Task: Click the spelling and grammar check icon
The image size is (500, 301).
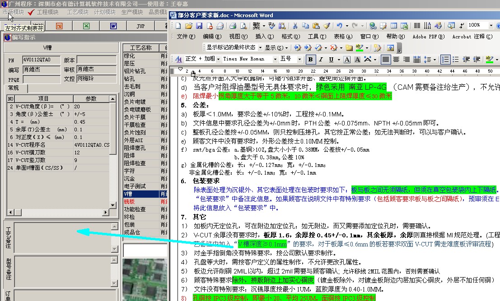Action: pos(272,25)
